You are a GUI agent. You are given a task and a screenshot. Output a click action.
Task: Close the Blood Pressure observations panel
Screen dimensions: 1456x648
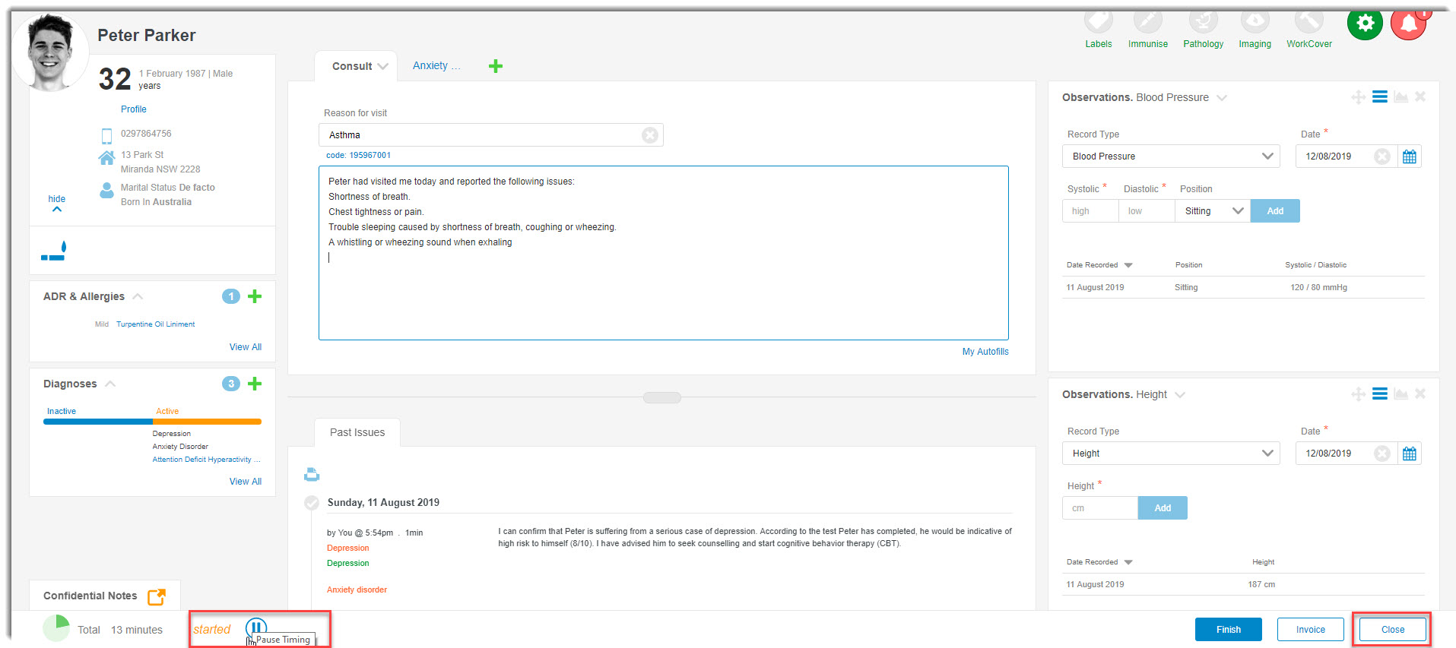pyautogui.click(x=1420, y=97)
